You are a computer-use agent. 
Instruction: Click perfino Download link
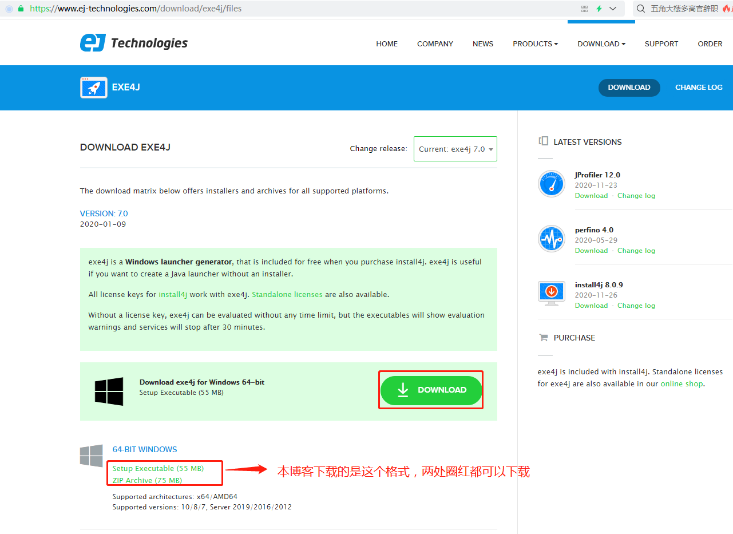pos(591,251)
